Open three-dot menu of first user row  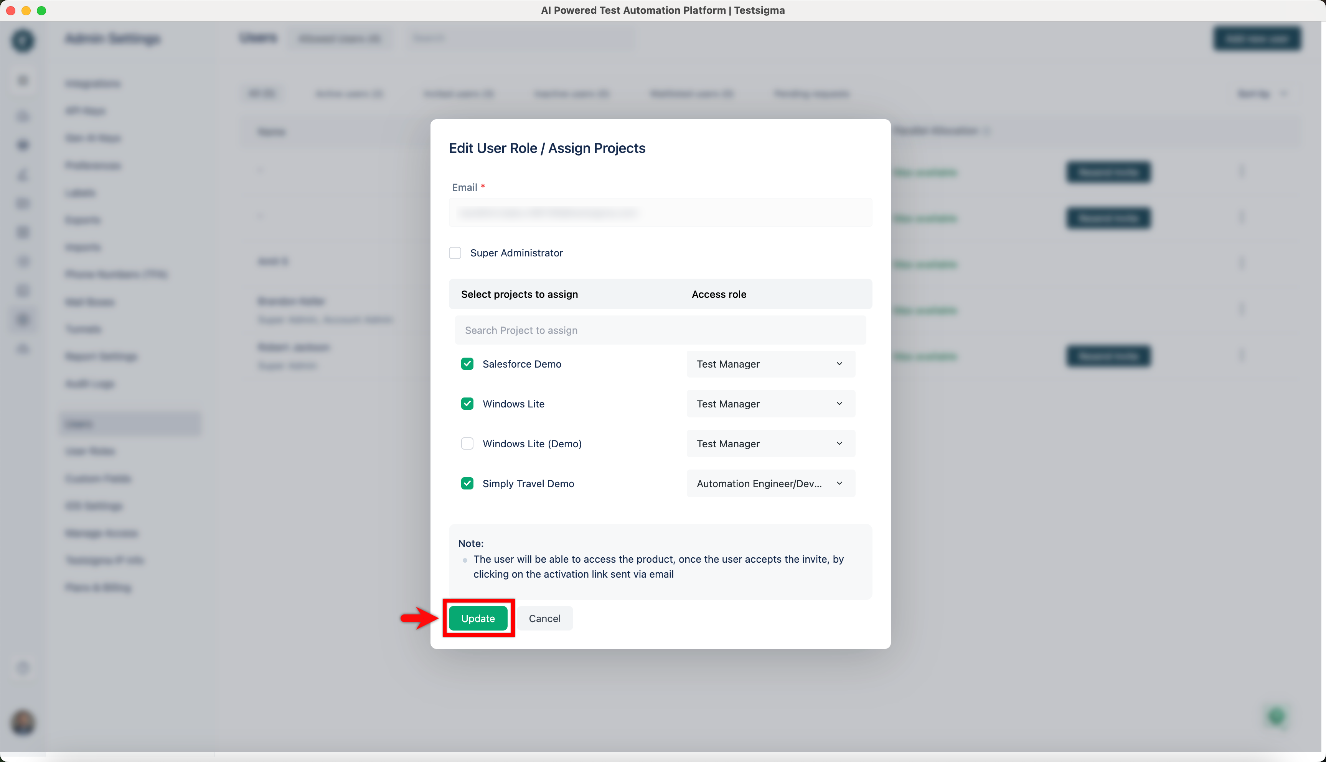coord(1242,172)
